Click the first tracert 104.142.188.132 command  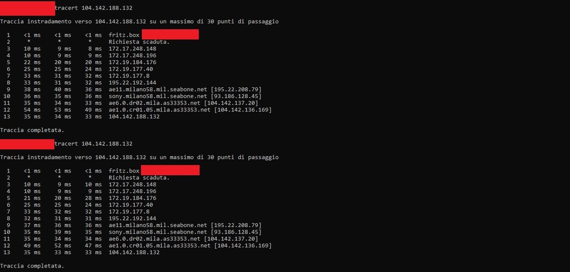click(95, 8)
